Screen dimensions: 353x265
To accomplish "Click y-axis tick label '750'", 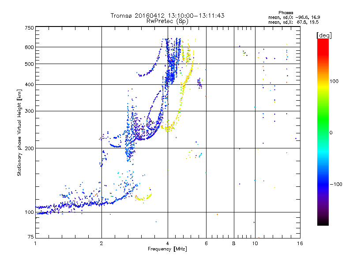I will (30, 28).
